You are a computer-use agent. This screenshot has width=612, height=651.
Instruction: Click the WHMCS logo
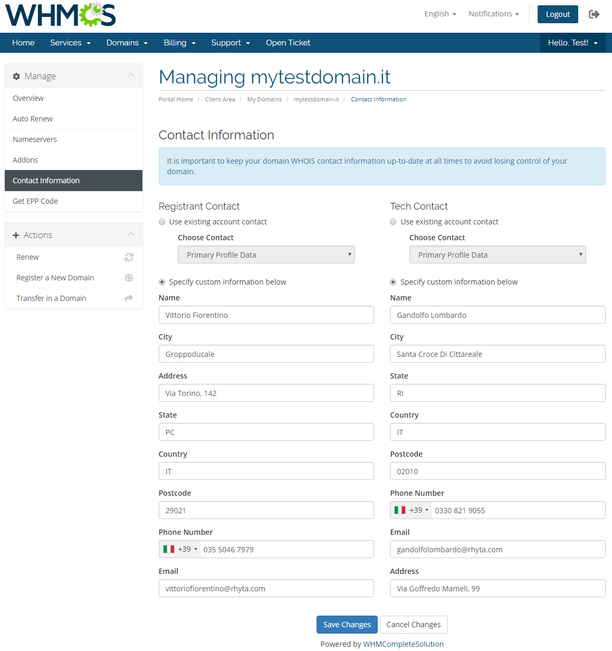pos(60,15)
